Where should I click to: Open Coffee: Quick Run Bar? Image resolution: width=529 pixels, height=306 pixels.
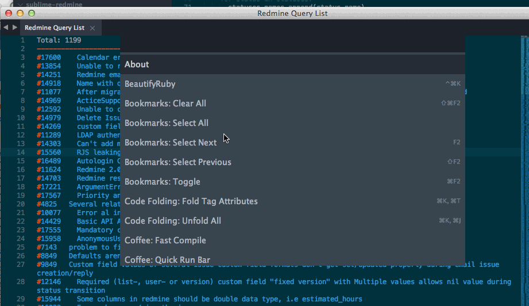coord(292,259)
